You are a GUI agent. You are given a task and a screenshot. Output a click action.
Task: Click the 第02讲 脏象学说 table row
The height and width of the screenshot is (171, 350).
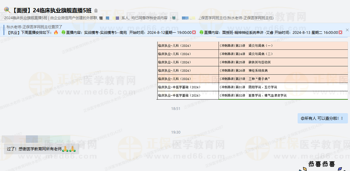point(253,96)
